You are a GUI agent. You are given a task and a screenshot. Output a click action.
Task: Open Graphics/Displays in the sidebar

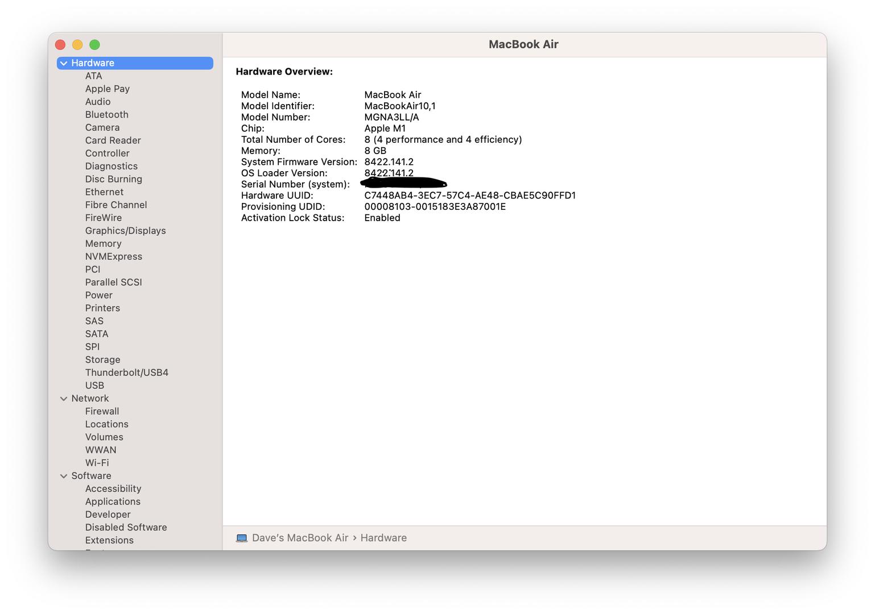coord(126,231)
